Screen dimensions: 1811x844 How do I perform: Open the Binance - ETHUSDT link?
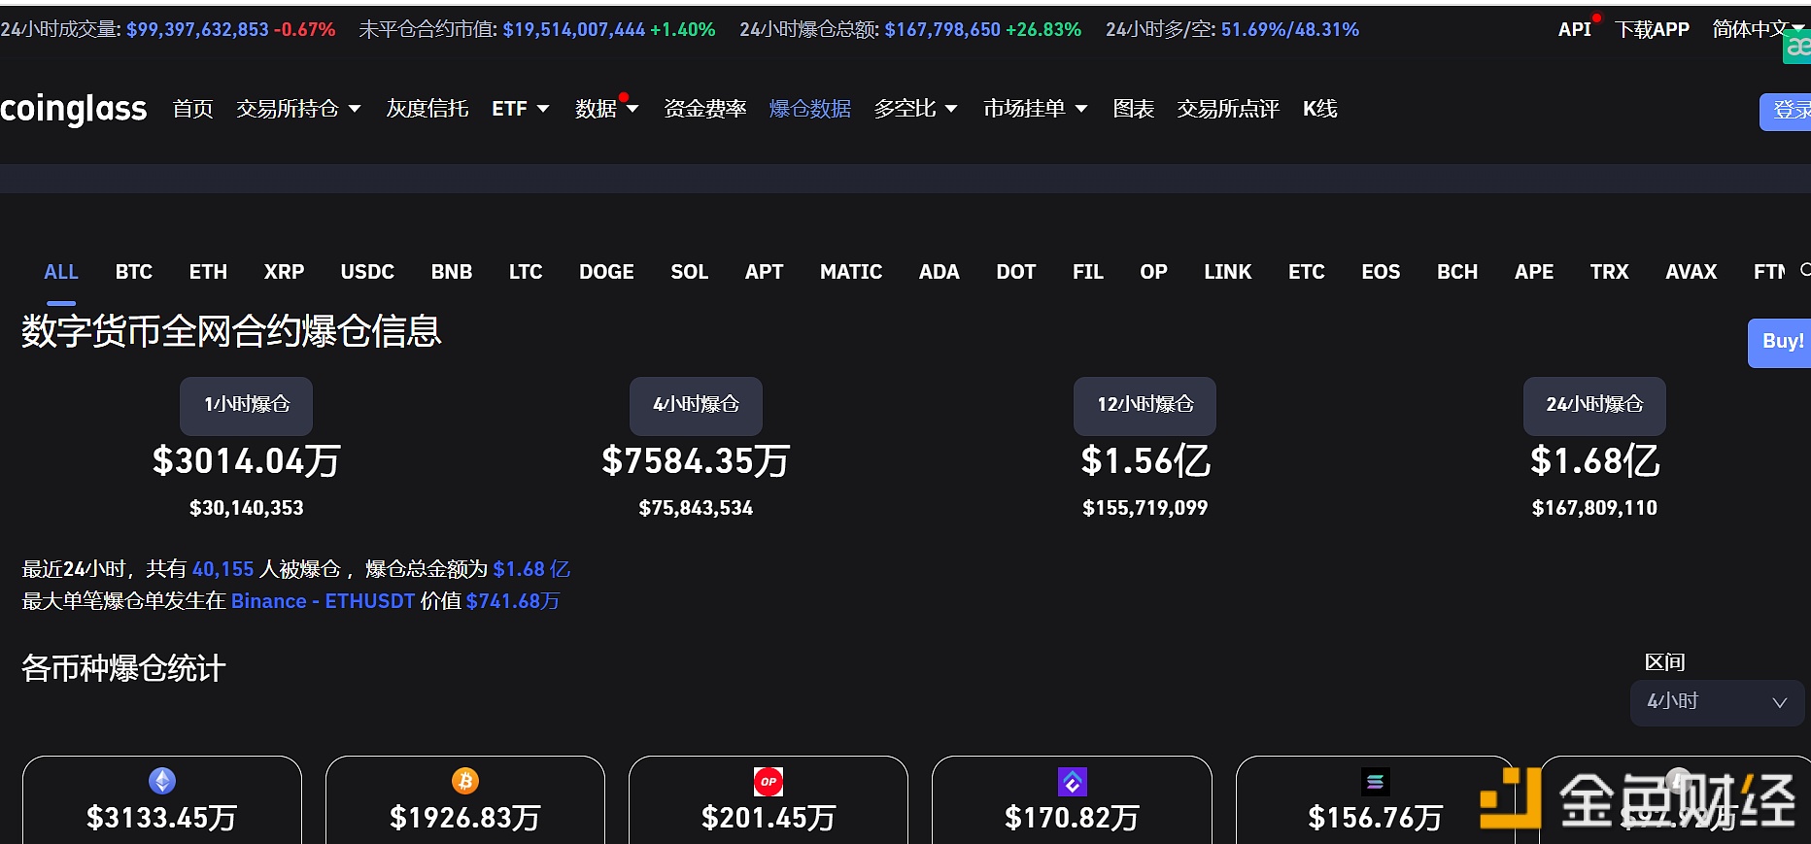(323, 601)
